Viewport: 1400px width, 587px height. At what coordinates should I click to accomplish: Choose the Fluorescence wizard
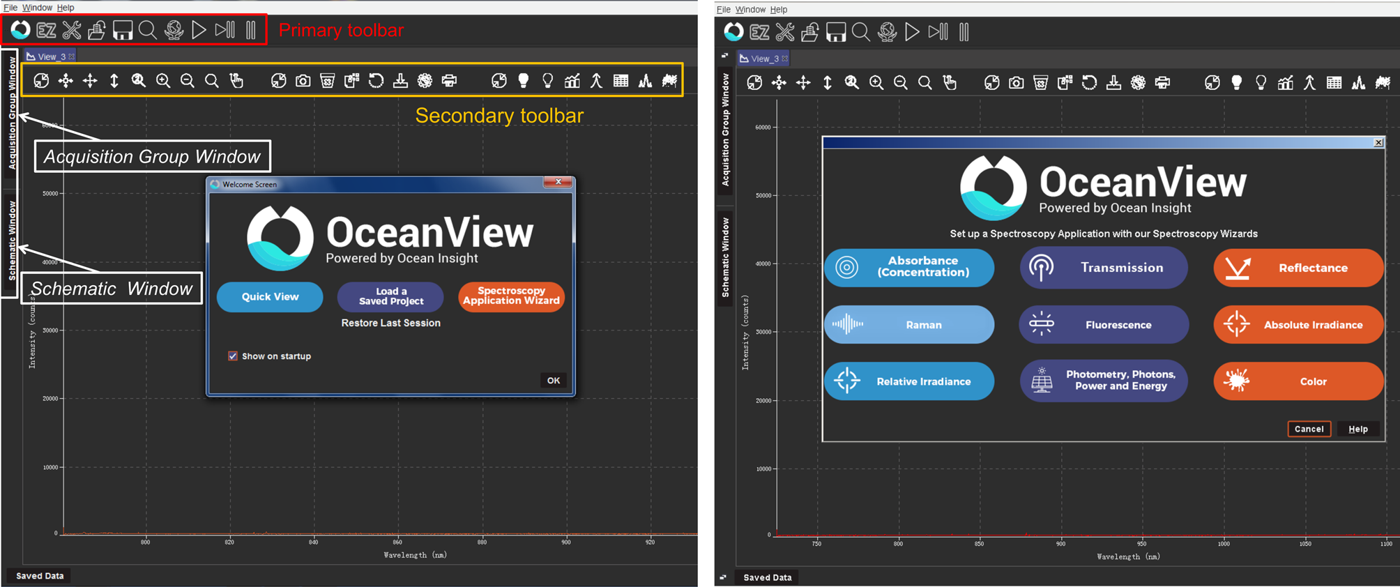click(1104, 324)
